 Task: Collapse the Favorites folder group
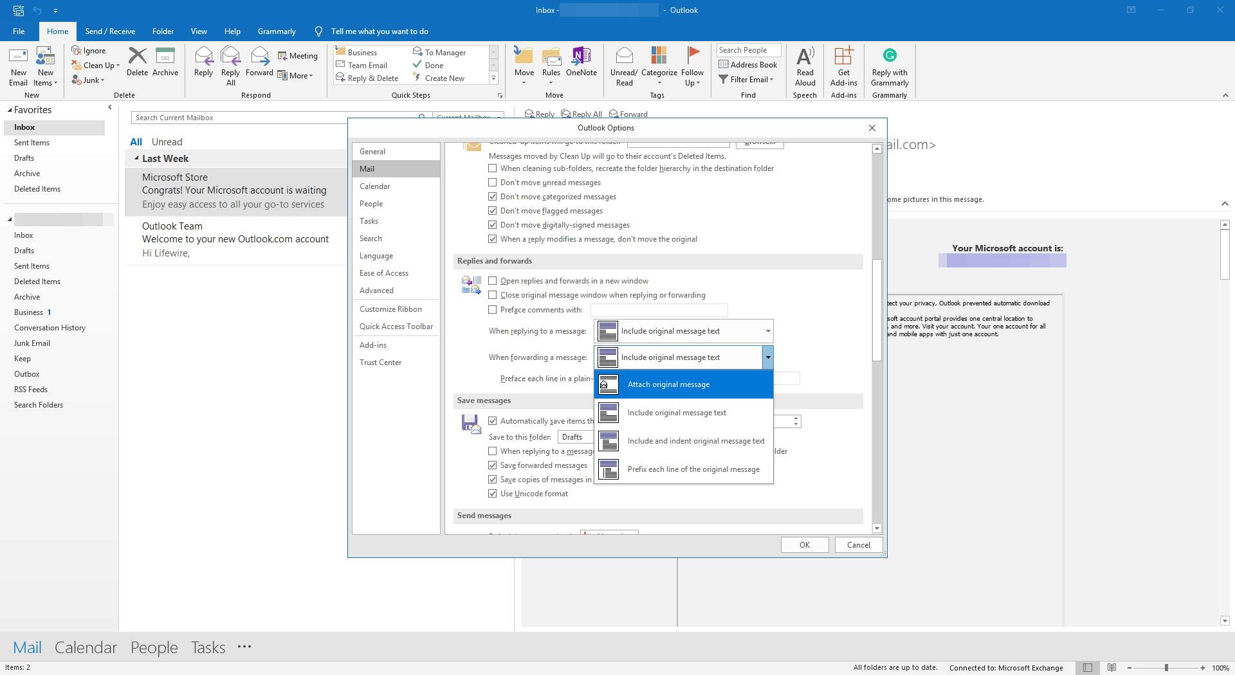point(10,110)
